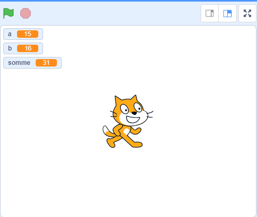The width and height of the screenshot is (257, 217).
Task: Select the variable a monitor label
Action: tap(10, 34)
